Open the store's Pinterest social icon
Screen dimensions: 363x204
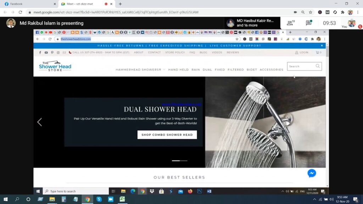pyautogui.click(x=52, y=52)
